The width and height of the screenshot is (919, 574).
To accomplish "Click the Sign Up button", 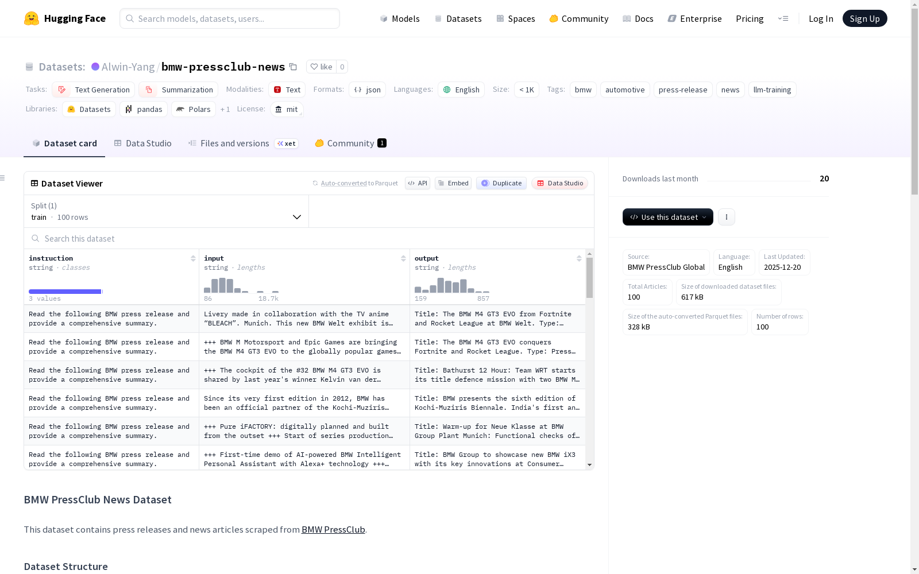I will click(864, 18).
